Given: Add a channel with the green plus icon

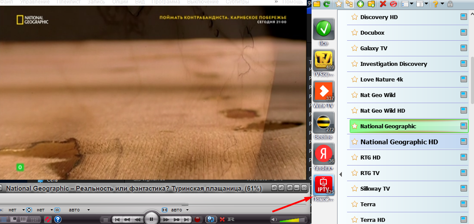Looking at the screenshot, I should [360, 4].
